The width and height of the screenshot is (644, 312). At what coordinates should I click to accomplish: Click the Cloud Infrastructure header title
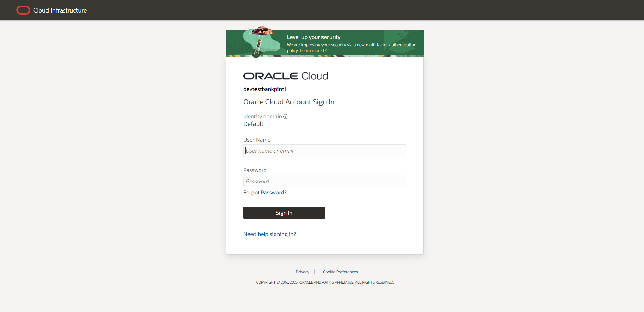(x=60, y=10)
